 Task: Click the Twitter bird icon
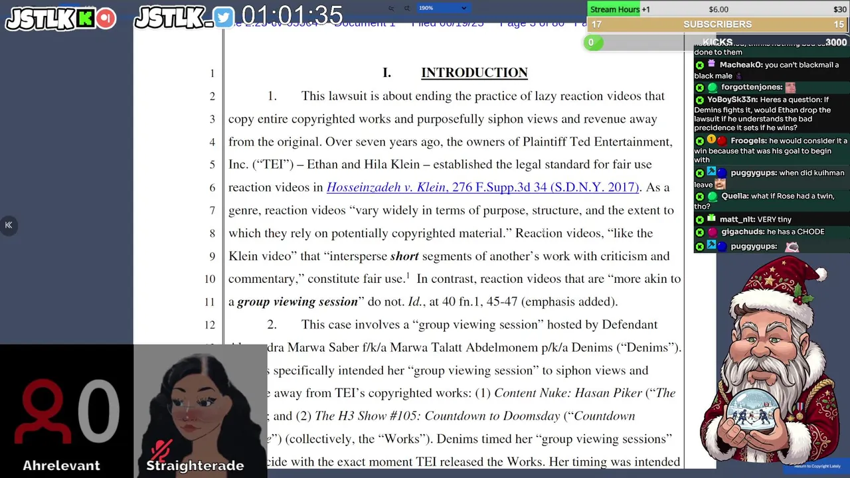point(224,18)
